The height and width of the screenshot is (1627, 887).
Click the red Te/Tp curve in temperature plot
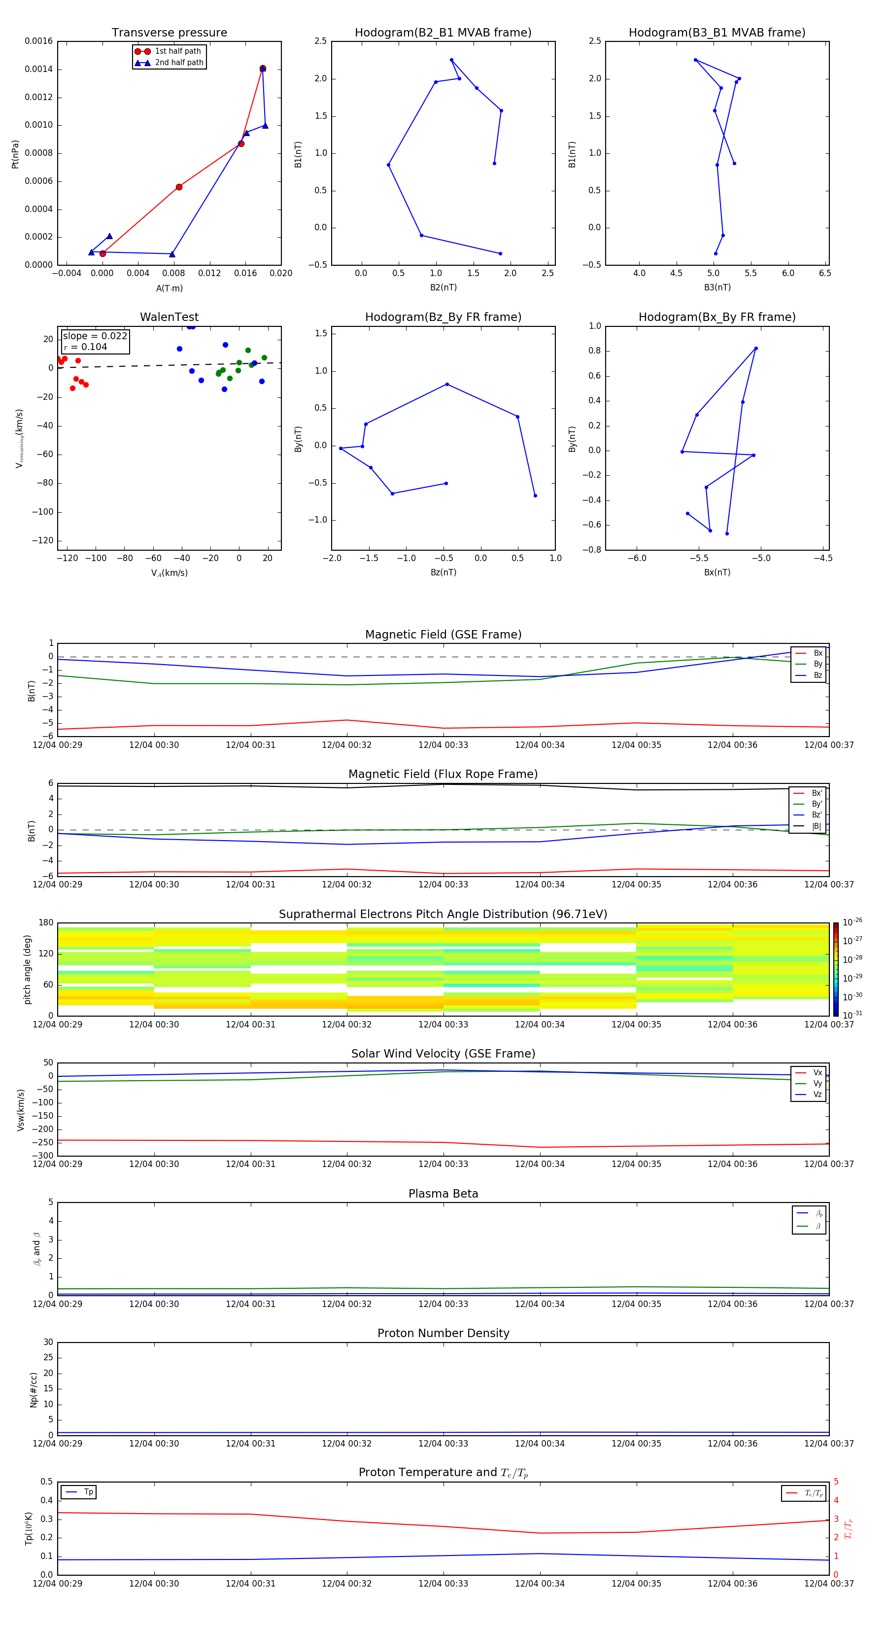click(443, 1526)
